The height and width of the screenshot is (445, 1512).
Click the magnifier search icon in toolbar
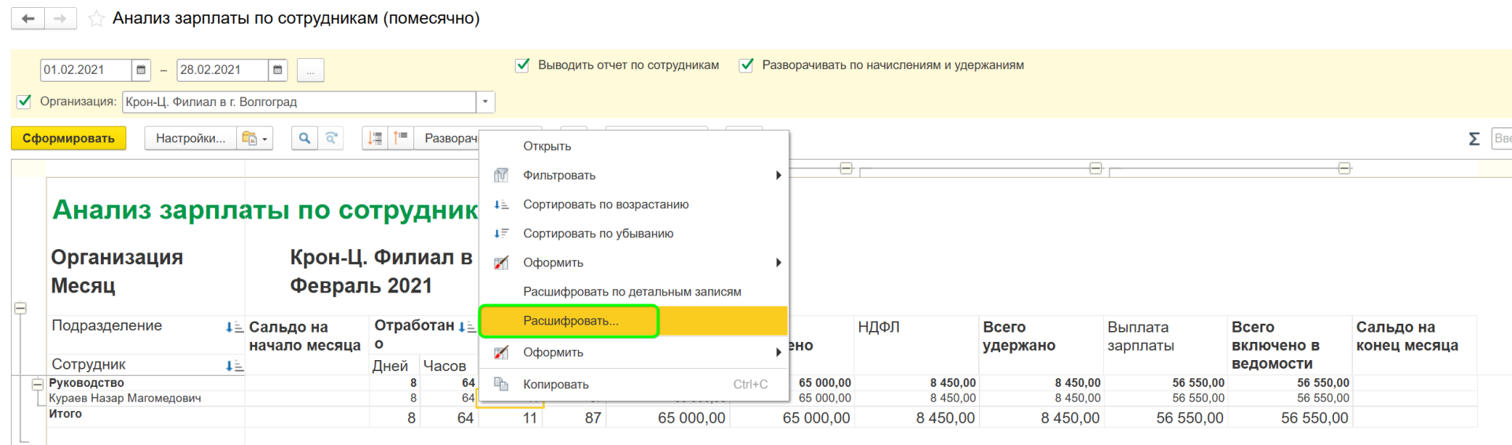304,138
